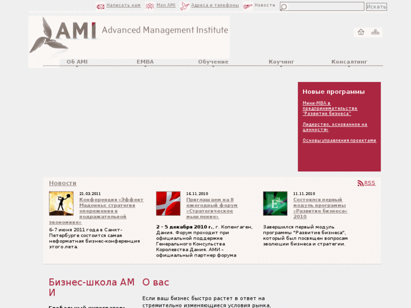Click the Бизнес-школа АМИ heading
Viewport: 411px width, 308px height.
(x=92, y=287)
